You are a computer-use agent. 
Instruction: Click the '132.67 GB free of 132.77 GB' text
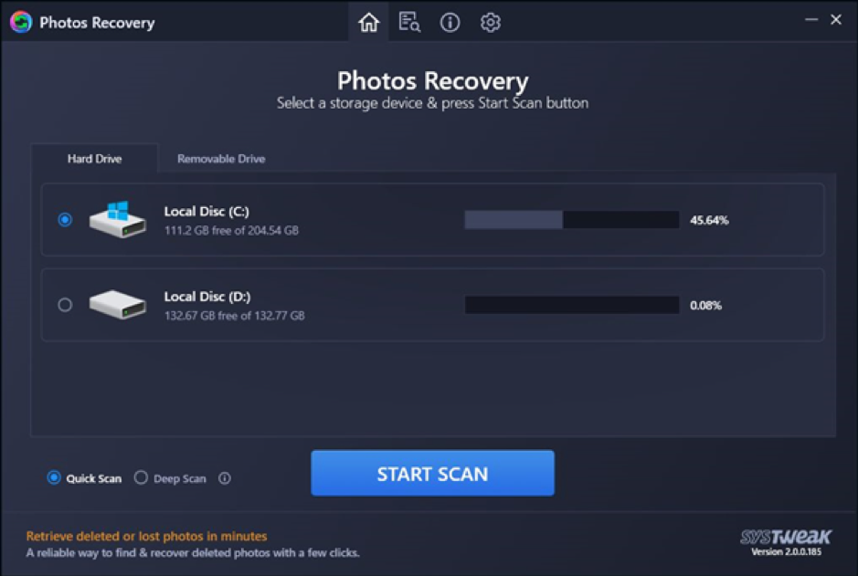click(234, 316)
